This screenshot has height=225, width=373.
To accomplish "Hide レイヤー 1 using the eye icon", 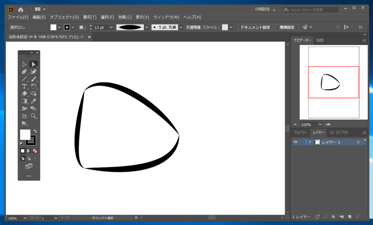I will [x=296, y=142].
